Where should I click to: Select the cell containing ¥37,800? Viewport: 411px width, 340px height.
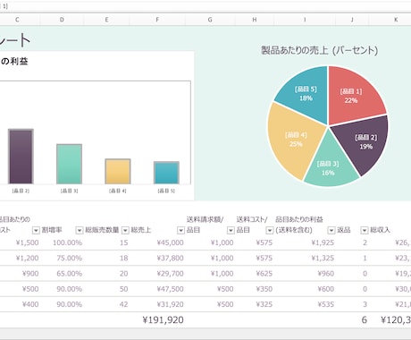point(157,259)
